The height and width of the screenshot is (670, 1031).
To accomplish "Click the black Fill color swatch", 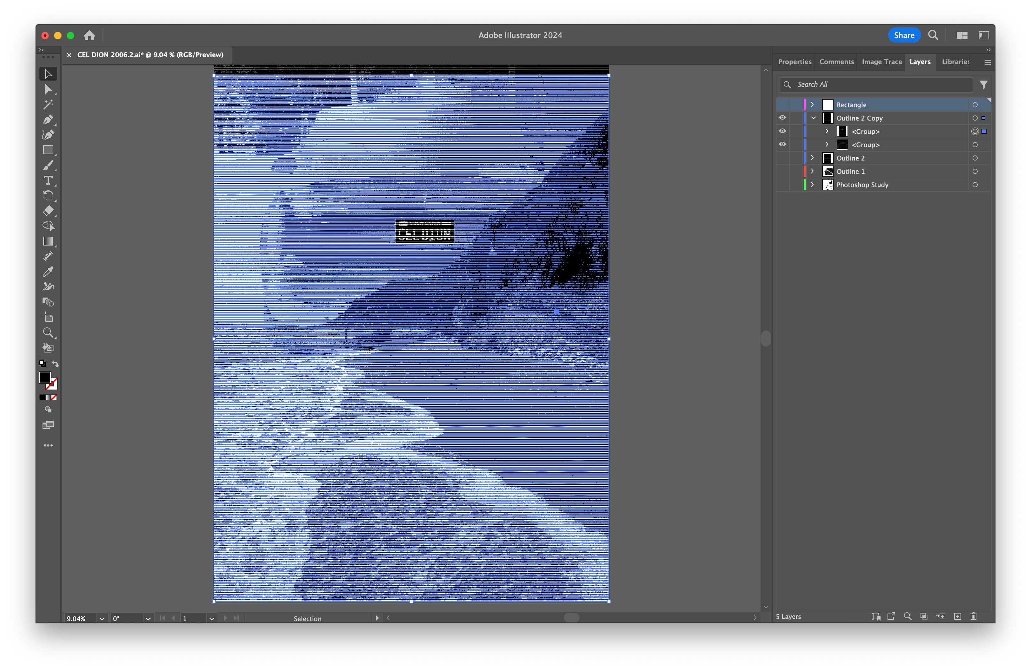I will coord(45,378).
